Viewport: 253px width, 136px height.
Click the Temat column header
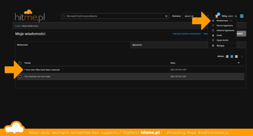tap(27, 63)
